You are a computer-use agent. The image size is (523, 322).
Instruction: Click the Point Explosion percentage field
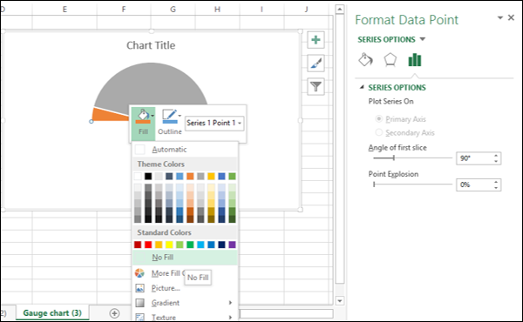click(x=475, y=184)
